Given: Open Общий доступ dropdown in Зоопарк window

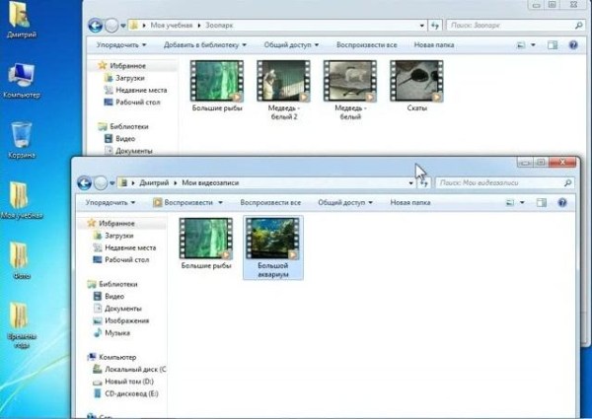Looking at the screenshot, I should pyautogui.click(x=292, y=44).
